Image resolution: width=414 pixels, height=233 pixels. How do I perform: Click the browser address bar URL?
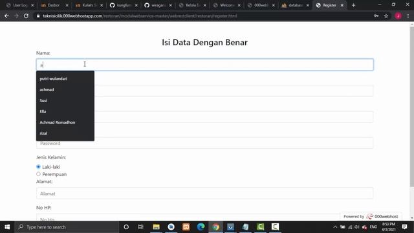[x=140, y=16]
